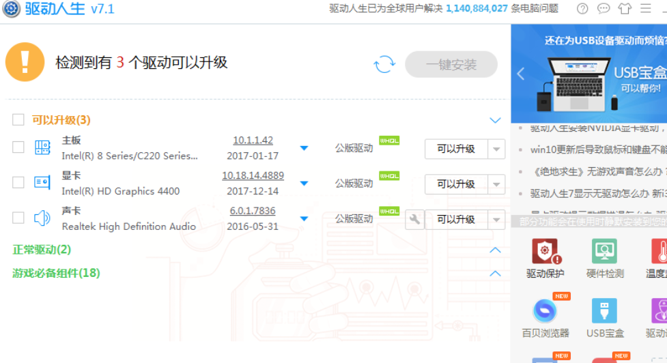Click the help question mark icon

coord(582,9)
